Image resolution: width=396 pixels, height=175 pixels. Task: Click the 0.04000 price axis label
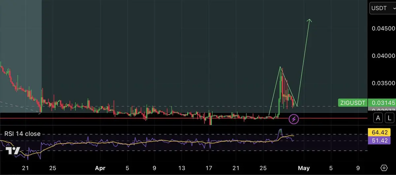coord(383,56)
